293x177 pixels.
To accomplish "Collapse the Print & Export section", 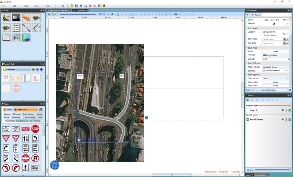I will 247,63.
